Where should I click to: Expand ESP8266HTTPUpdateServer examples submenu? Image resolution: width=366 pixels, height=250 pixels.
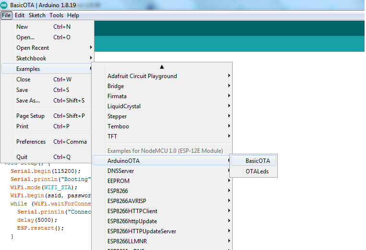(x=162, y=231)
